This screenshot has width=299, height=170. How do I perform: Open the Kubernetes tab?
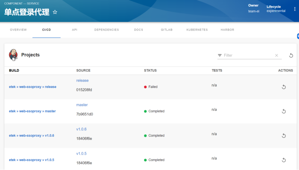[197, 30]
